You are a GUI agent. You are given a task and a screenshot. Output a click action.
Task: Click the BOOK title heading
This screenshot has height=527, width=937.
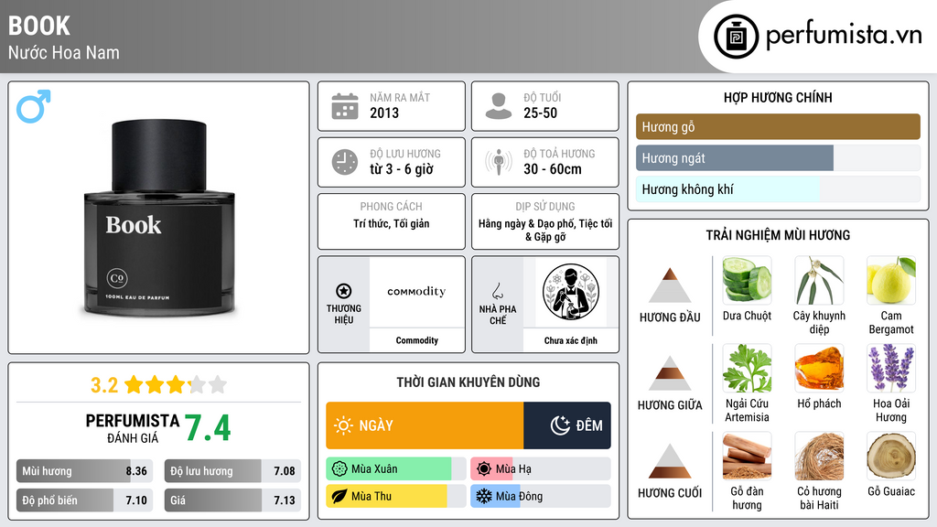pyautogui.click(x=38, y=26)
